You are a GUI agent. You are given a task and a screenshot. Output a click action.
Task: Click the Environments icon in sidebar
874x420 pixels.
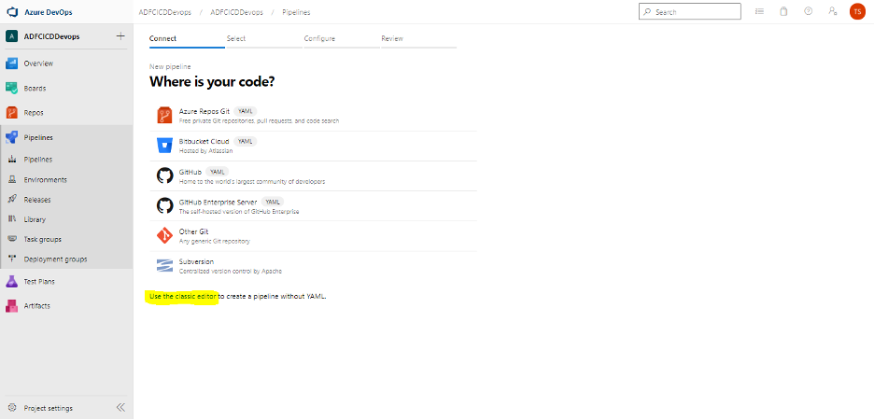pos(12,179)
